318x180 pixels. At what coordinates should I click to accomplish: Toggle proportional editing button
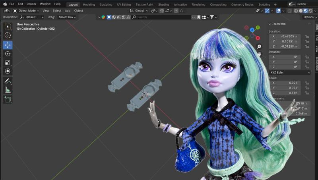coord(176,11)
